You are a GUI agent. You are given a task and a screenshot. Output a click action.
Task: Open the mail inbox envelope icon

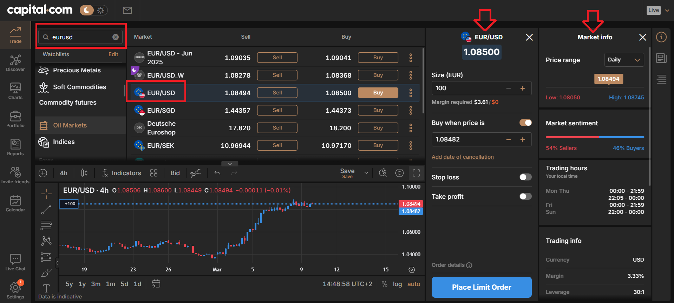[127, 10]
